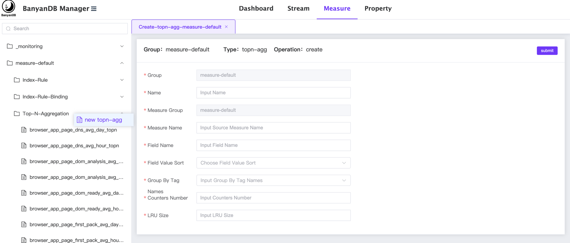Open the Dashboard tab
The image size is (570, 243).
coord(256,9)
